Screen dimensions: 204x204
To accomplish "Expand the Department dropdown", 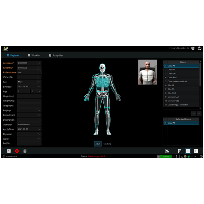I will click(39, 115).
